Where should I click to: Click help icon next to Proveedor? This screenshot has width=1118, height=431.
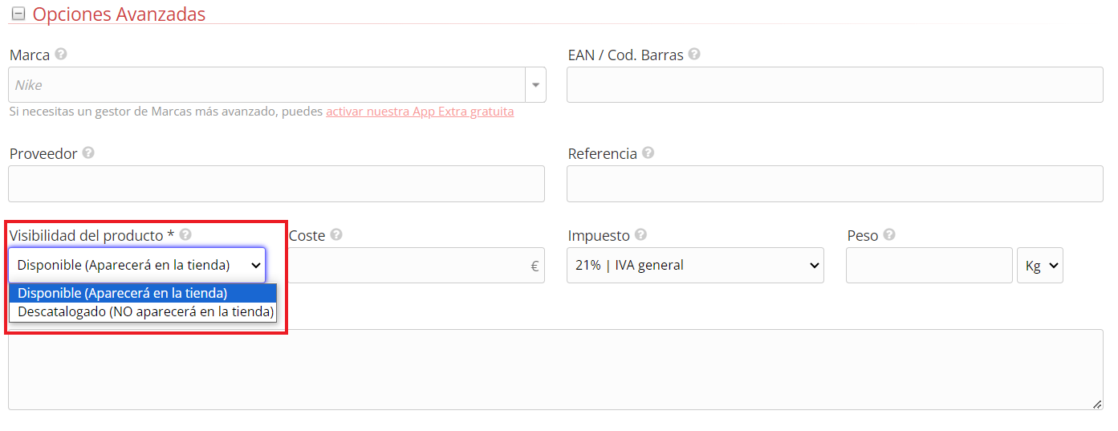[x=88, y=152]
